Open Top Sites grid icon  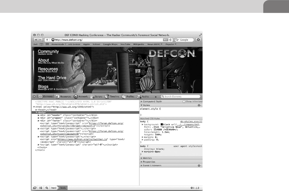click(x=47, y=44)
